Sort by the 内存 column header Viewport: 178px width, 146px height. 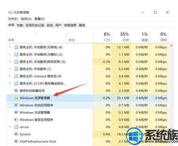tap(121, 37)
